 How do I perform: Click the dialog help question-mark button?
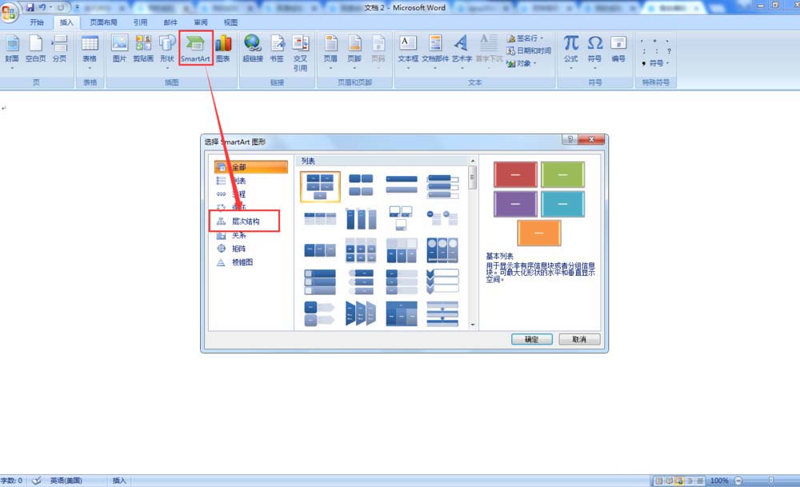[x=570, y=139]
